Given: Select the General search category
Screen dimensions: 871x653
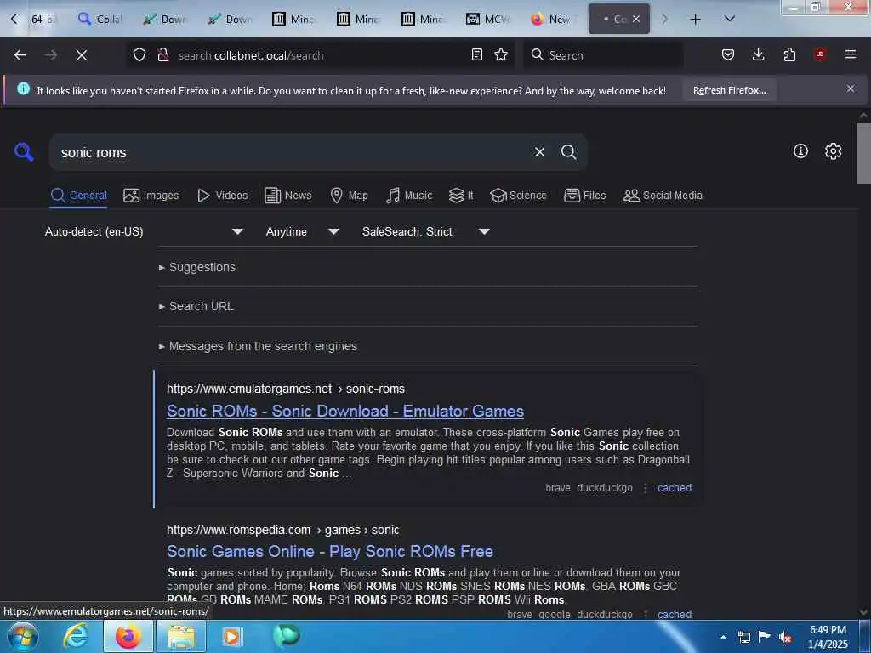Looking at the screenshot, I should point(78,196).
